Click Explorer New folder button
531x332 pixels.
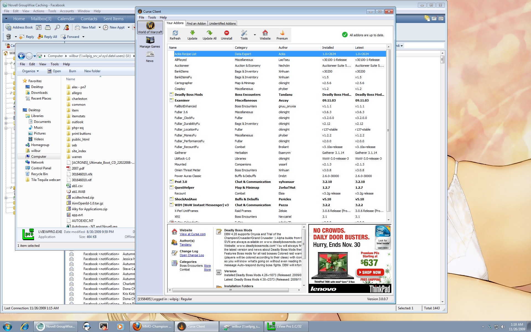tap(92, 71)
